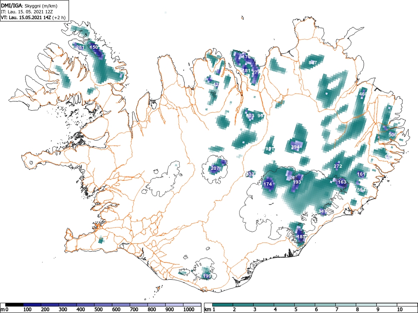418x313 pixels.
Task: Click the white swatch right of km 10
Action: click(407, 305)
